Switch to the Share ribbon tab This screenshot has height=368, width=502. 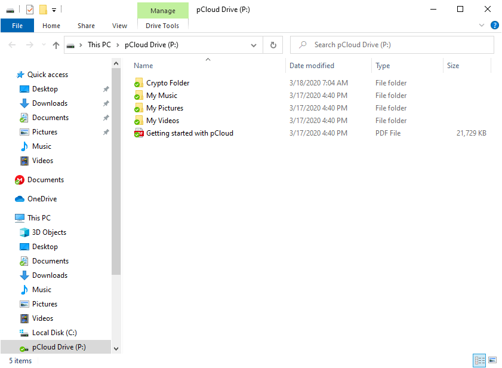pos(86,26)
